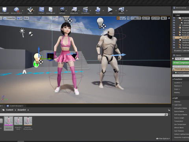Switch to the Content Browser 2 tab
The width and height of the screenshot is (189, 142).
pyautogui.click(x=15, y=106)
